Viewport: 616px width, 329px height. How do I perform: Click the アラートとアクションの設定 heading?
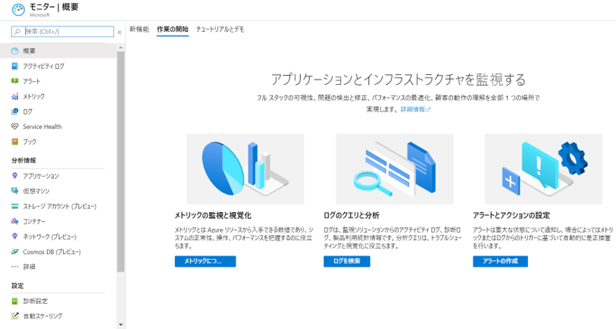(511, 215)
